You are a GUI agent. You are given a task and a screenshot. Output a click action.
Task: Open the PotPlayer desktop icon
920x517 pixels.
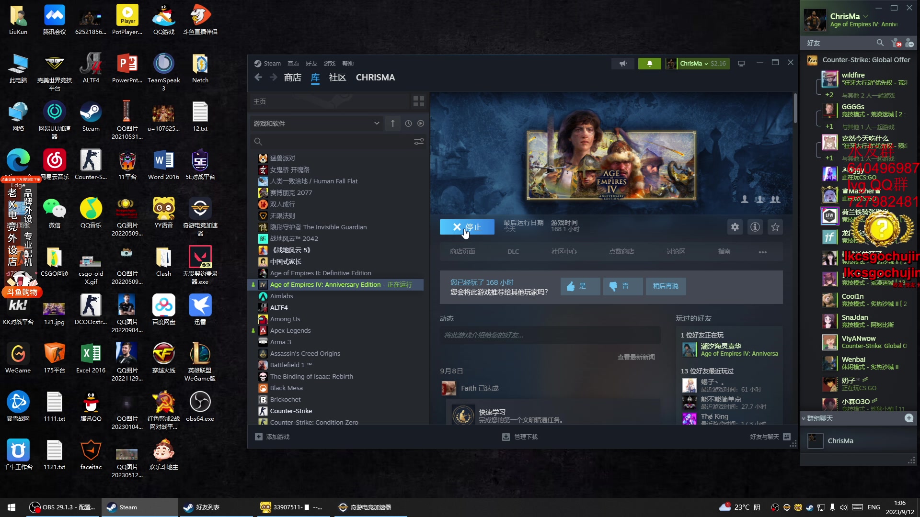(x=127, y=20)
